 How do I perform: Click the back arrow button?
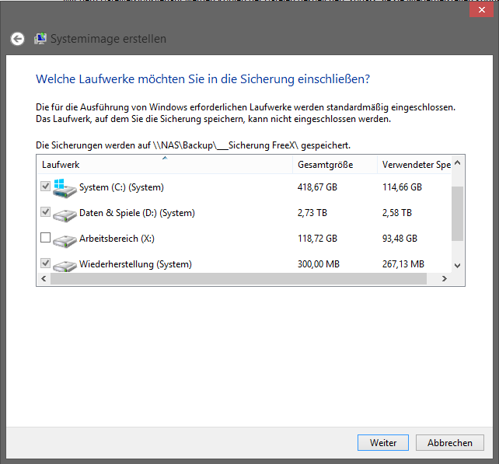pyautogui.click(x=18, y=39)
